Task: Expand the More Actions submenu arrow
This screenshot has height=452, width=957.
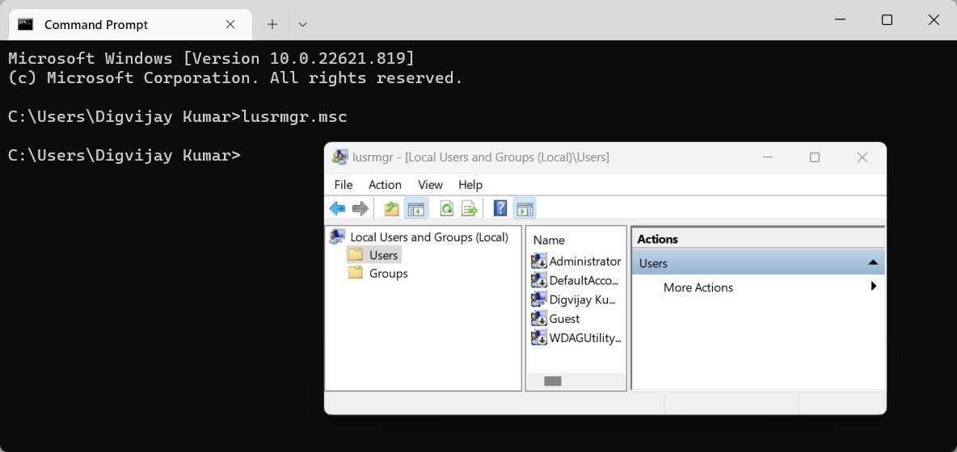Action: 874,286
